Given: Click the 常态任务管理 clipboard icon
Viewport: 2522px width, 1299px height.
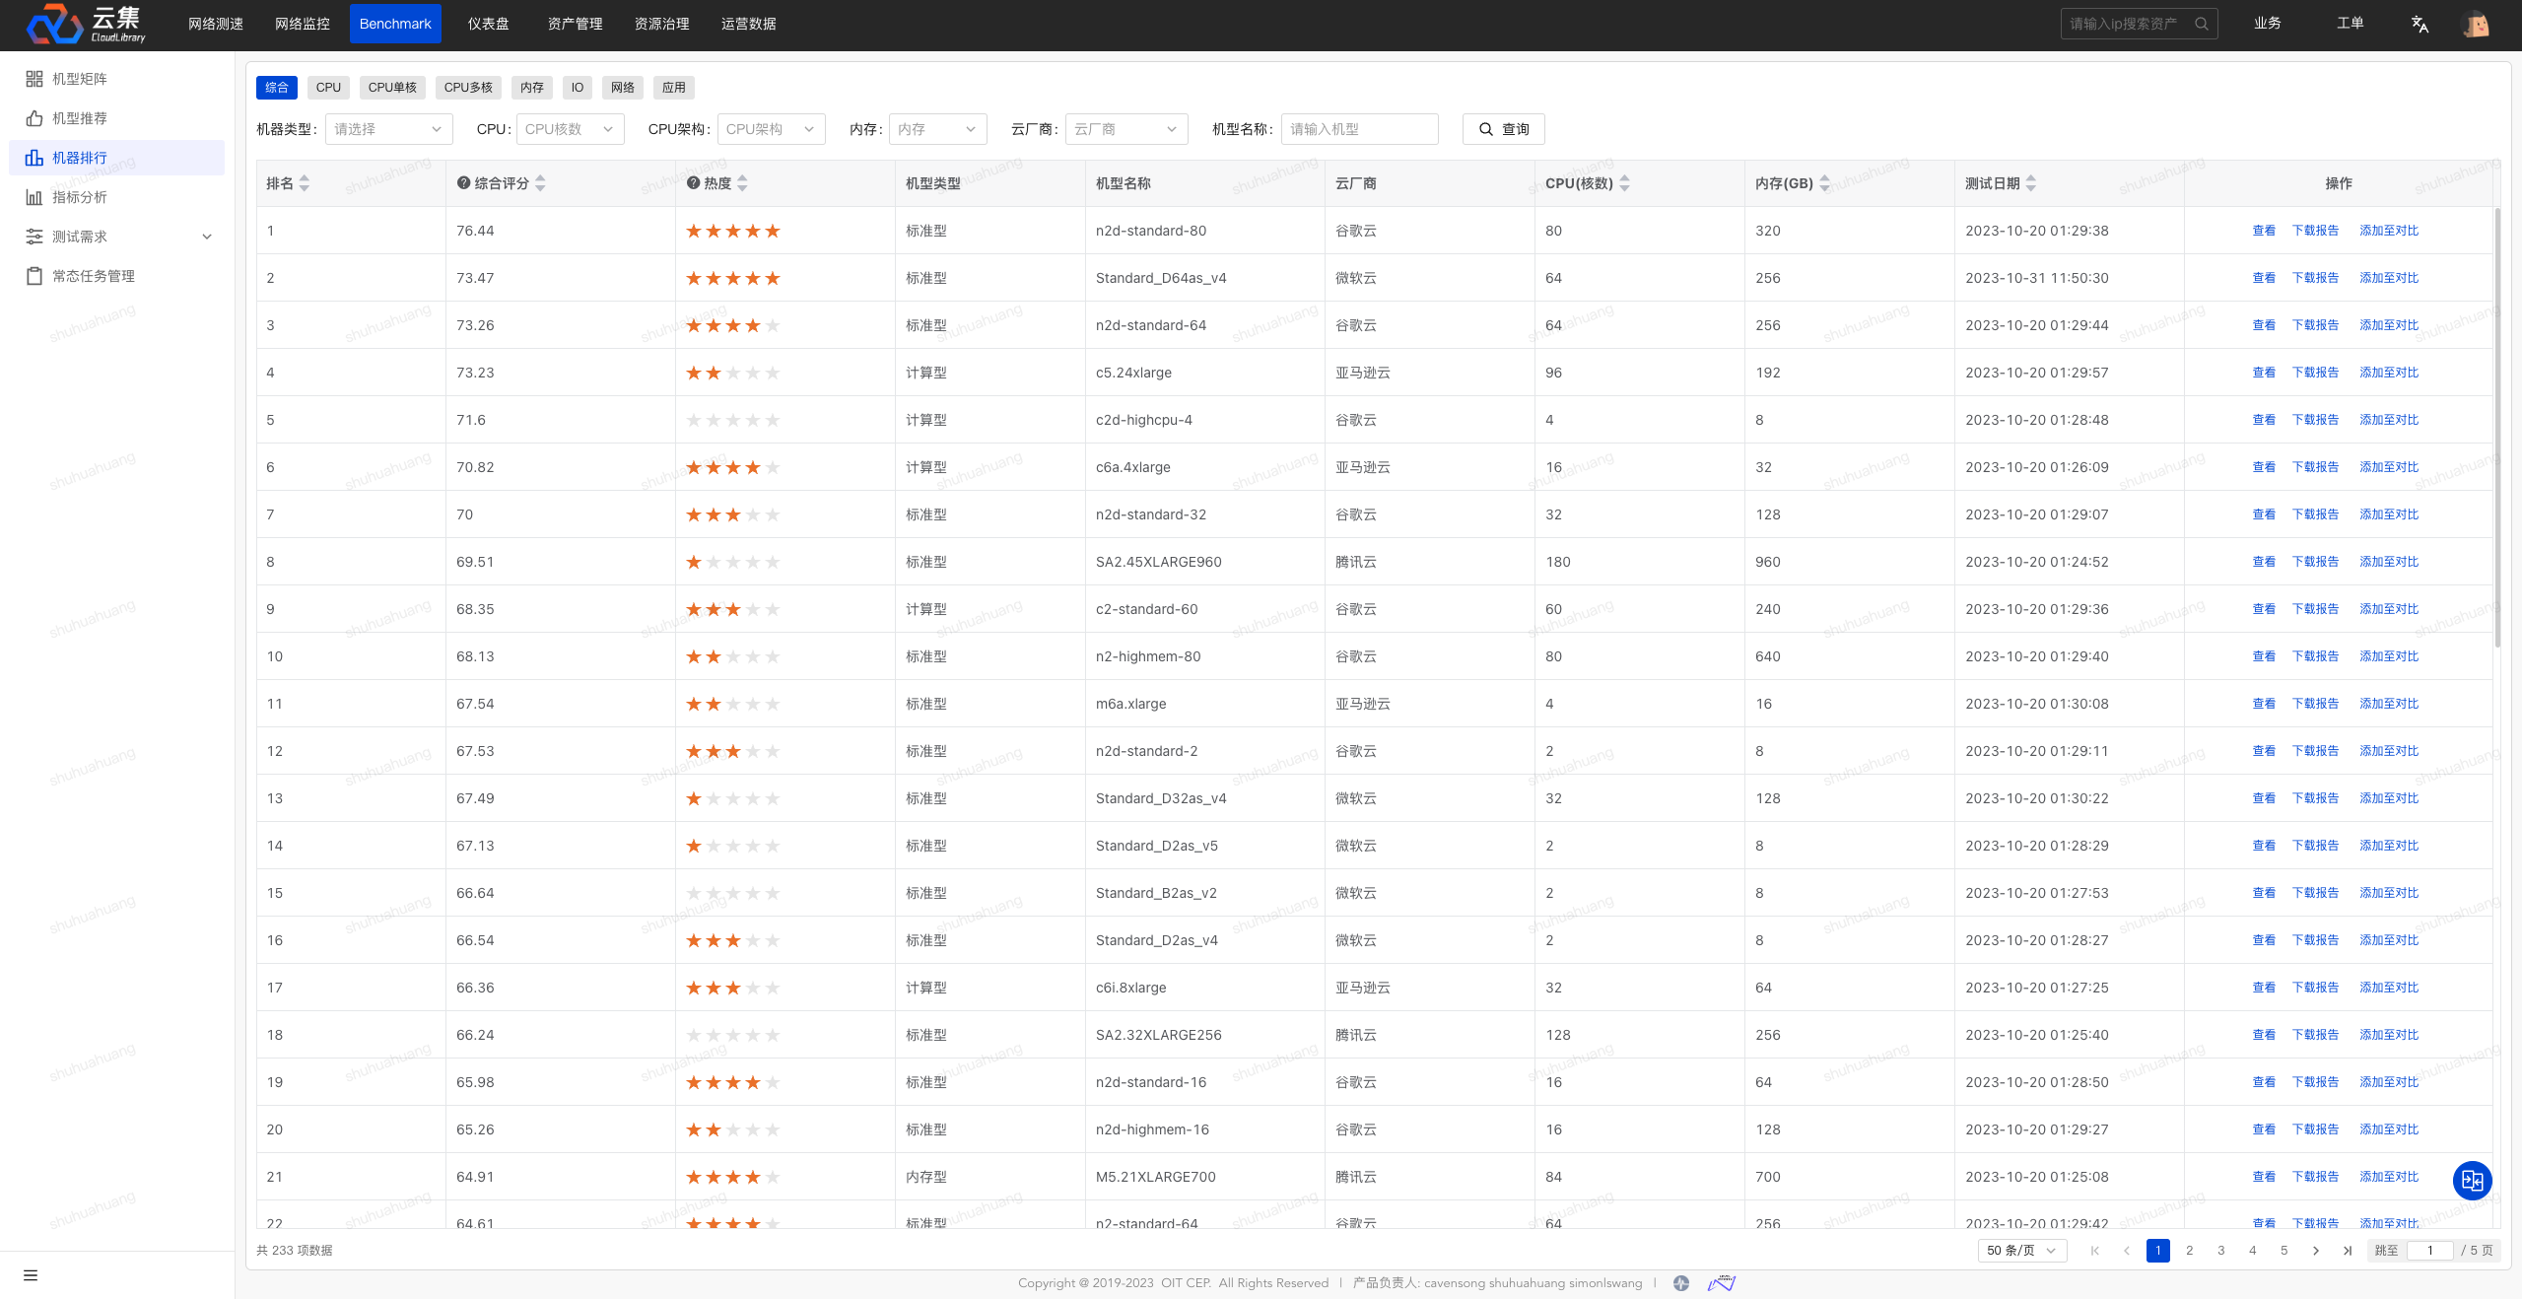Looking at the screenshot, I should (x=34, y=276).
